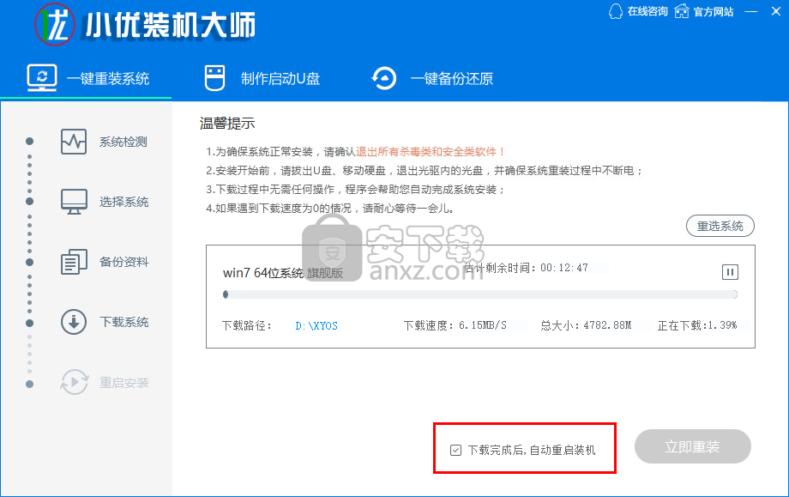Open the 官方网站 house icon

(x=682, y=11)
